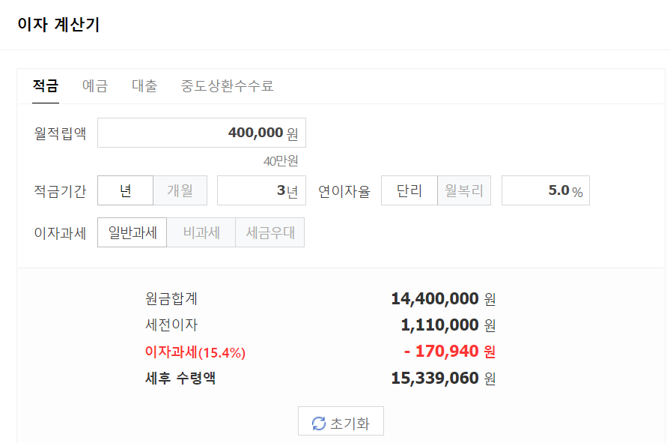The width and height of the screenshot is (670, 443).
Task: Switch to the 예금 tab
Action: click(97, 86)
